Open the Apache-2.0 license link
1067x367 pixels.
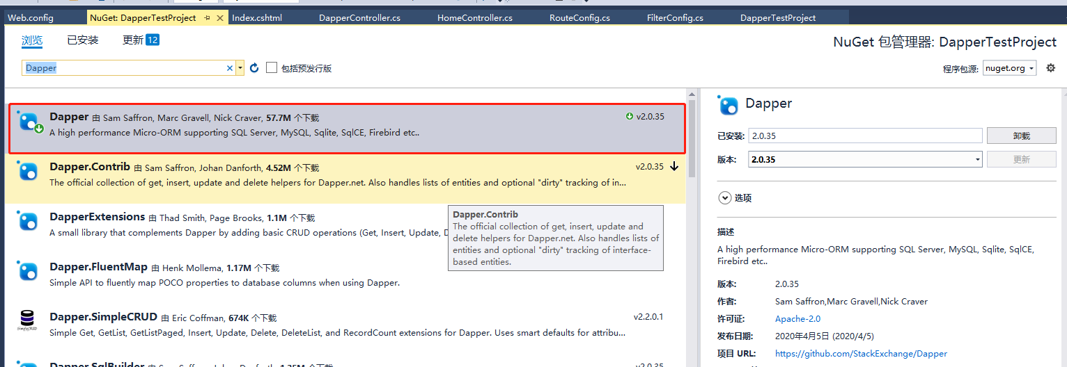point(797,319)
